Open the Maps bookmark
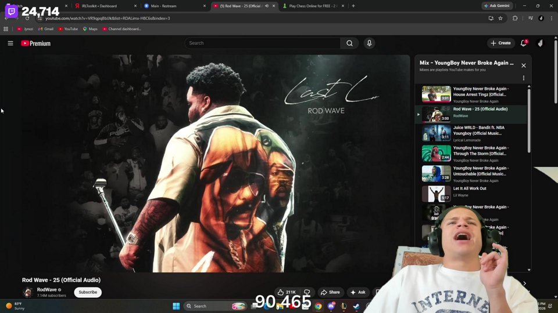The width and height of the screenshot is (558, 313). (90, 29)
